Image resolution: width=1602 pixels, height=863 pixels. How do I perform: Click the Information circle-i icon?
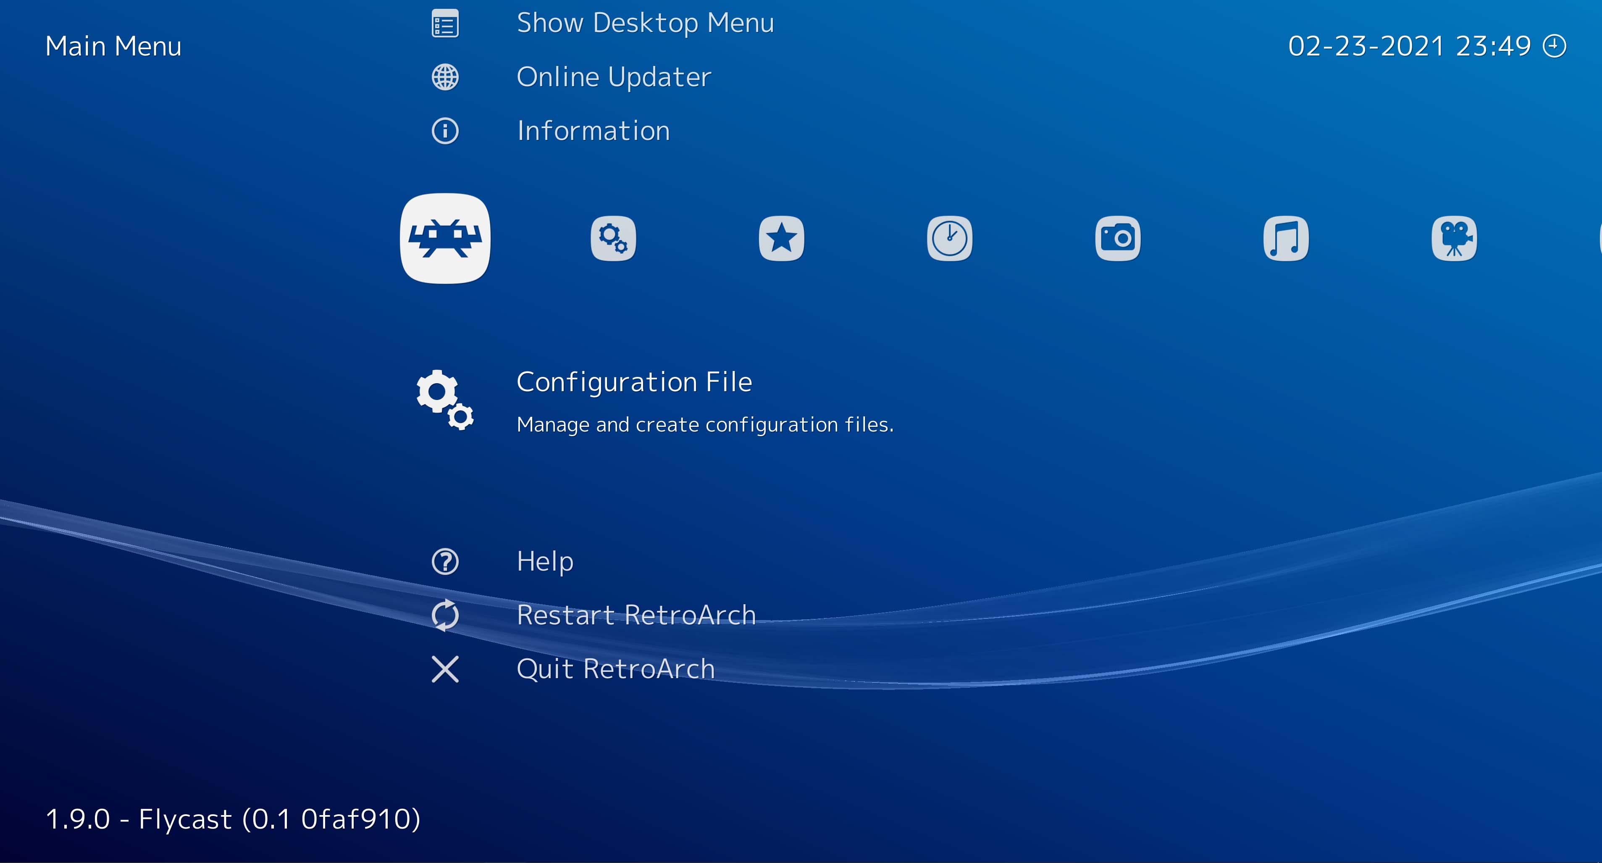click(445, 131)
